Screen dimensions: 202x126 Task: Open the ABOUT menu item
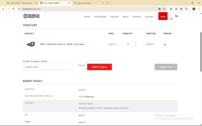[126, 17]
